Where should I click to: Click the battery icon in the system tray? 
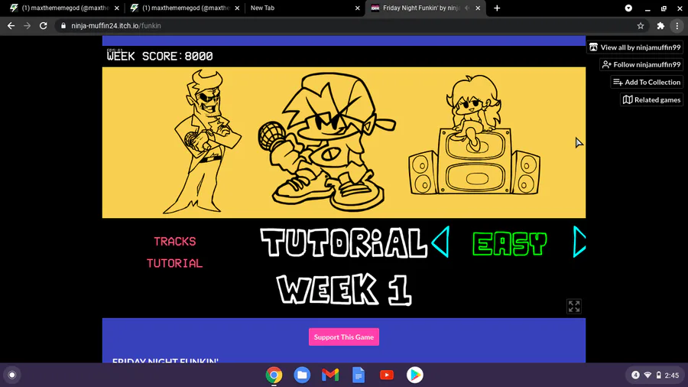659,376
